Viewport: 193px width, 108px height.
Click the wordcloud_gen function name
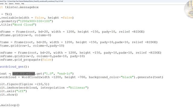pyautogui.click(x=12, y=67)
